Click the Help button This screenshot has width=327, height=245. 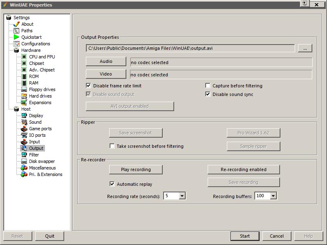(x=309, y=236)
